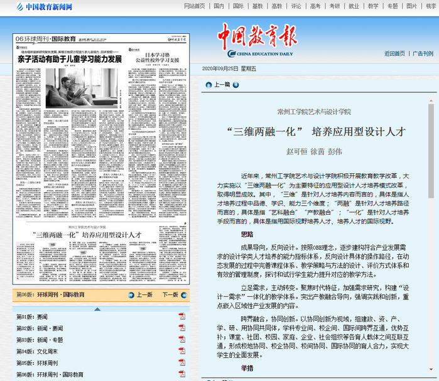The image size is (439, 381).
Task: Click PDF icon beside 第03版 新闻·专题
Action: [182, 340]
